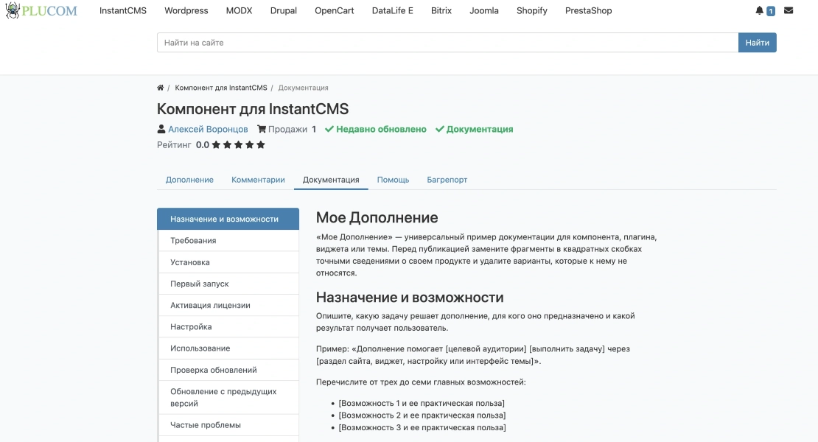Switch to the 'Комментарии' tab

(258, 180)
